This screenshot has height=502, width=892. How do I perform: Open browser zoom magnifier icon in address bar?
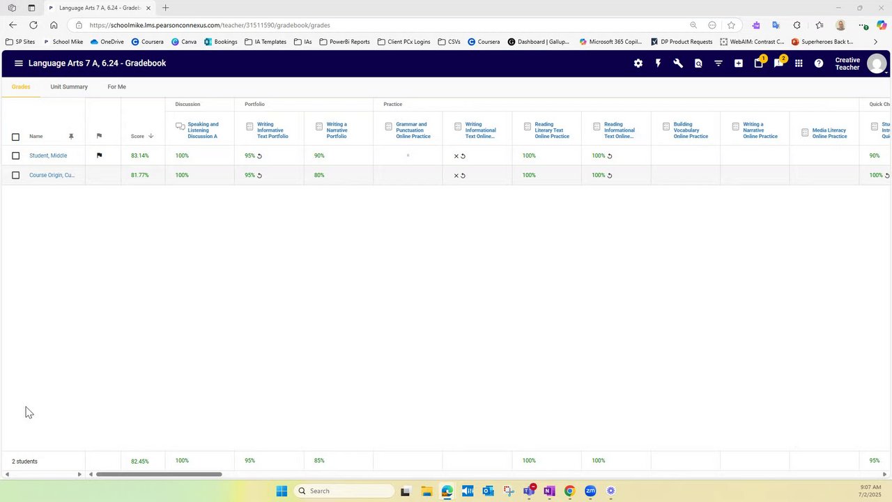click(x=693, y=25)
